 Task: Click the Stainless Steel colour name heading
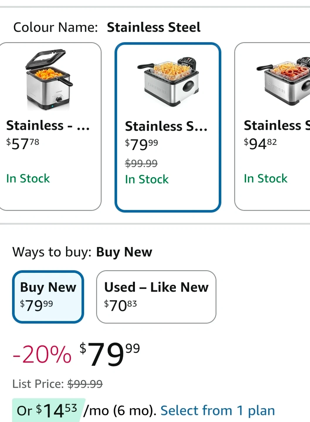pos(153,27)
